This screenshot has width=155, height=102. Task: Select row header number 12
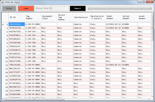[x=5, y=65]
